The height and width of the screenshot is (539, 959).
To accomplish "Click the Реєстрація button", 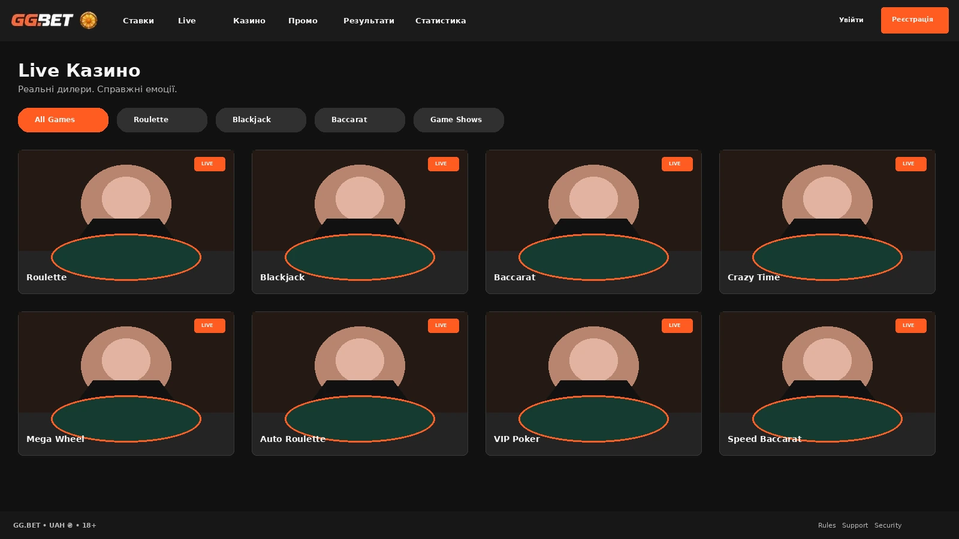I will point(915,20).
